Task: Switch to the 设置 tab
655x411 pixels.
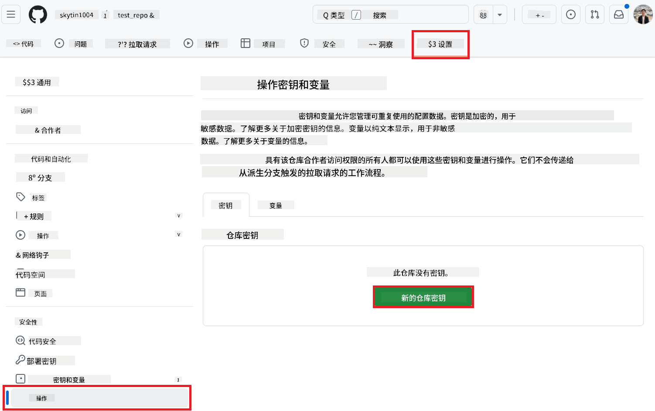Action: 440,44
